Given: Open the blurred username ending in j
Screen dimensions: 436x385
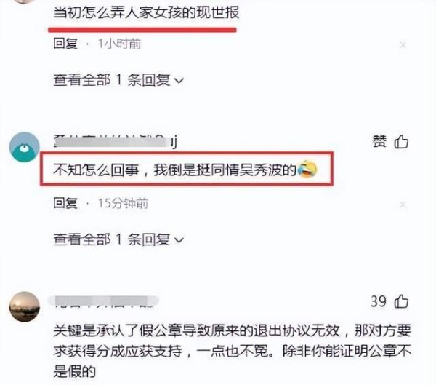Looking at the screenshot, I should 116,141.
